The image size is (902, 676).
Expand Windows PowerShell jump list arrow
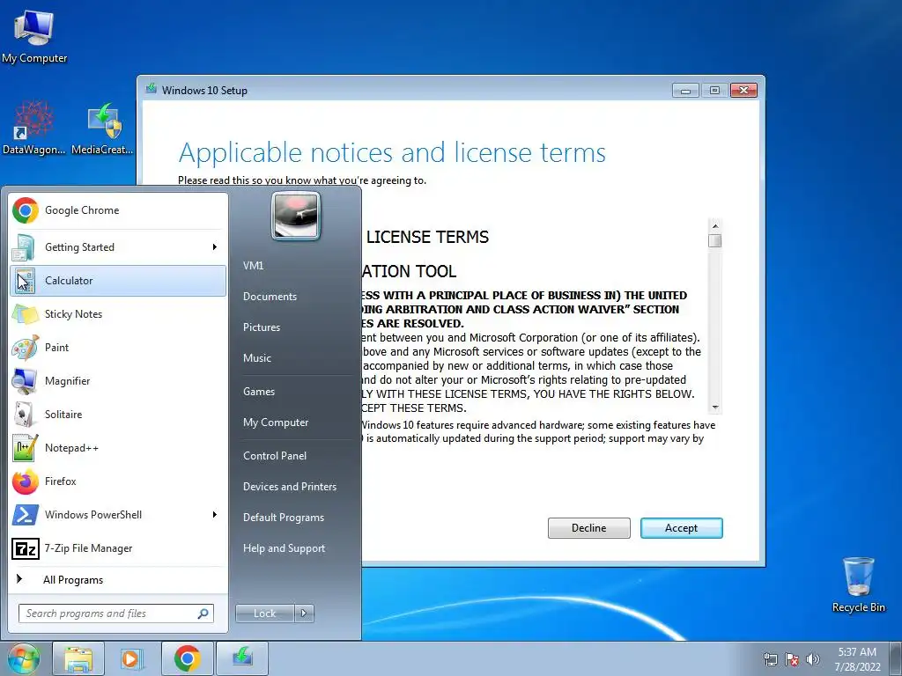pos(215,514)
